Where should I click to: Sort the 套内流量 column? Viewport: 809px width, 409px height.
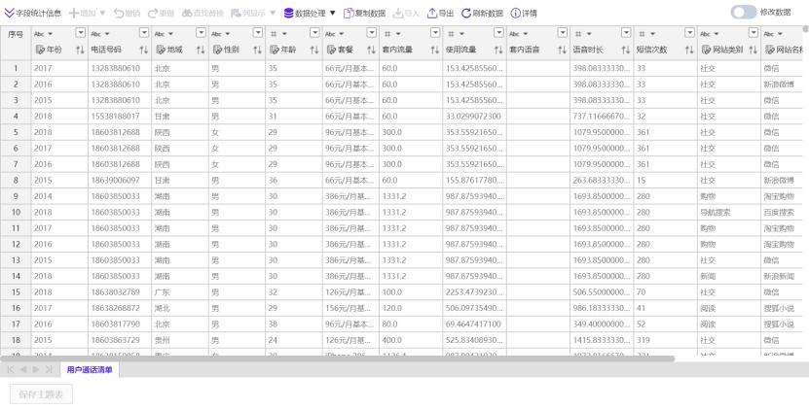[x=435, y=50]
